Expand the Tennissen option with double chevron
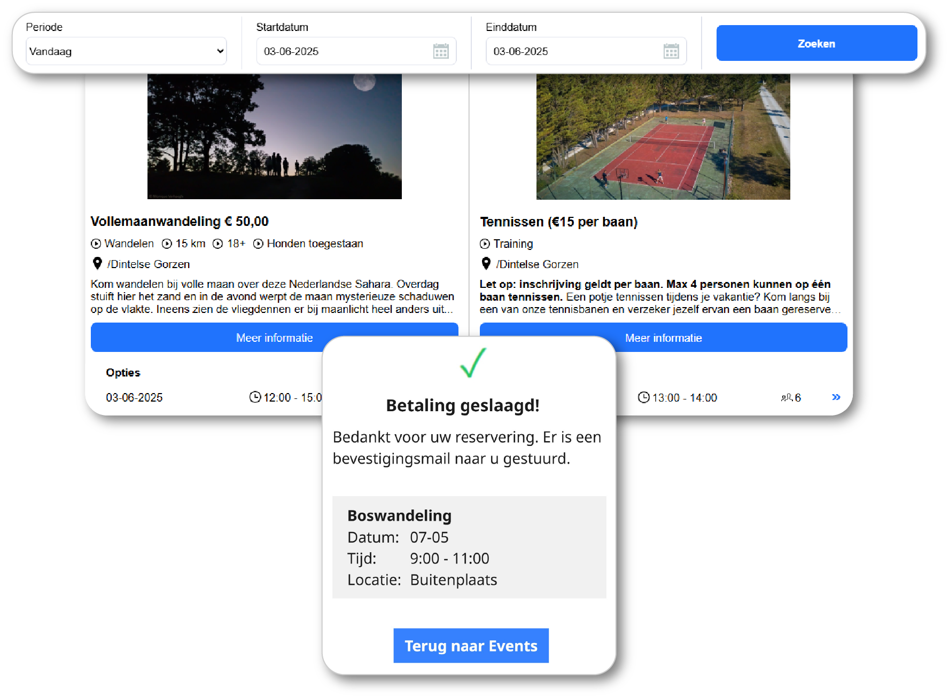Viewport: 949px width, 698px height. pyautogui.click(x=836, y=397)
